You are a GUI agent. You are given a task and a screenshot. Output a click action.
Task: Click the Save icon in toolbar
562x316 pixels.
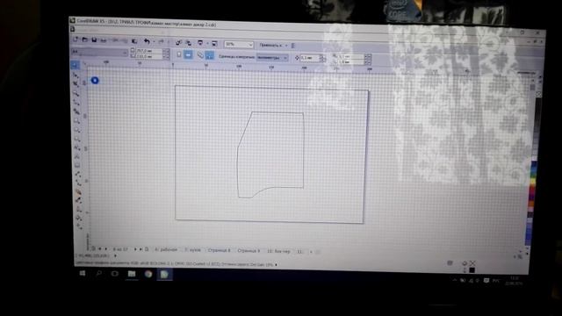coord(94,40)
